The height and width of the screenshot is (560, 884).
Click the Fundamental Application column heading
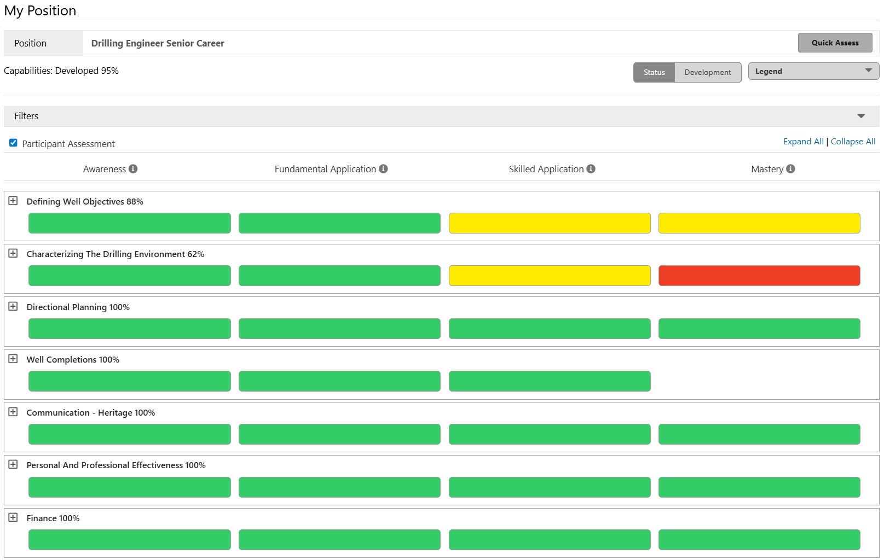(325, 169)
